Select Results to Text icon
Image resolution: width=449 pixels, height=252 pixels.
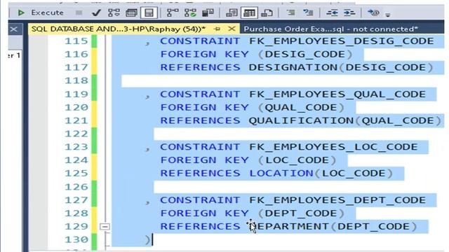point(232,13)
